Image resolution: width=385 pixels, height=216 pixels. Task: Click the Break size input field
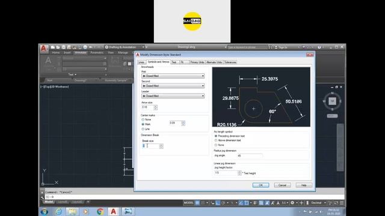(150, 146)
